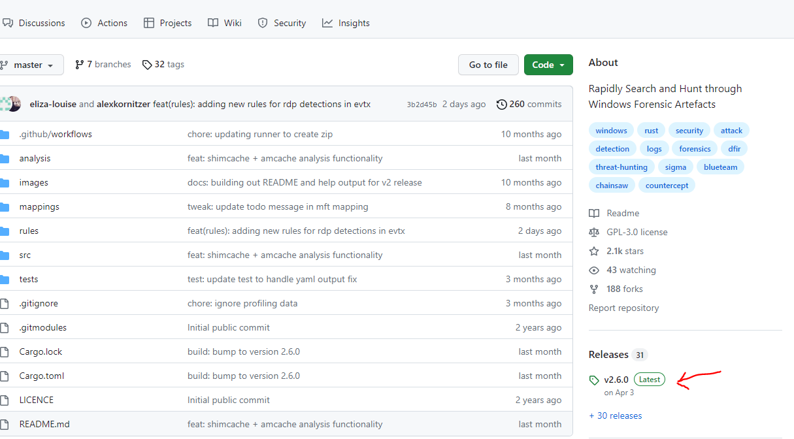Select the windows topic tag
Image resolution: width=794 pixels, height=439 pixels.
click(611, 131)
